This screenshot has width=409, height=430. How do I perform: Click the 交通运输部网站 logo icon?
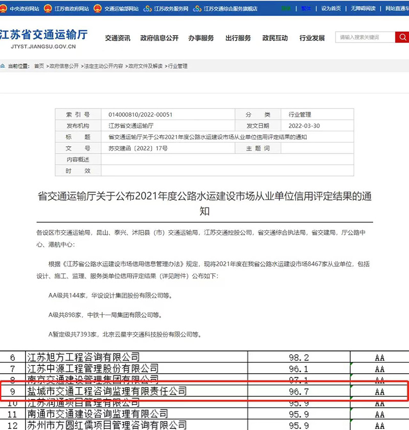point(98,9)
